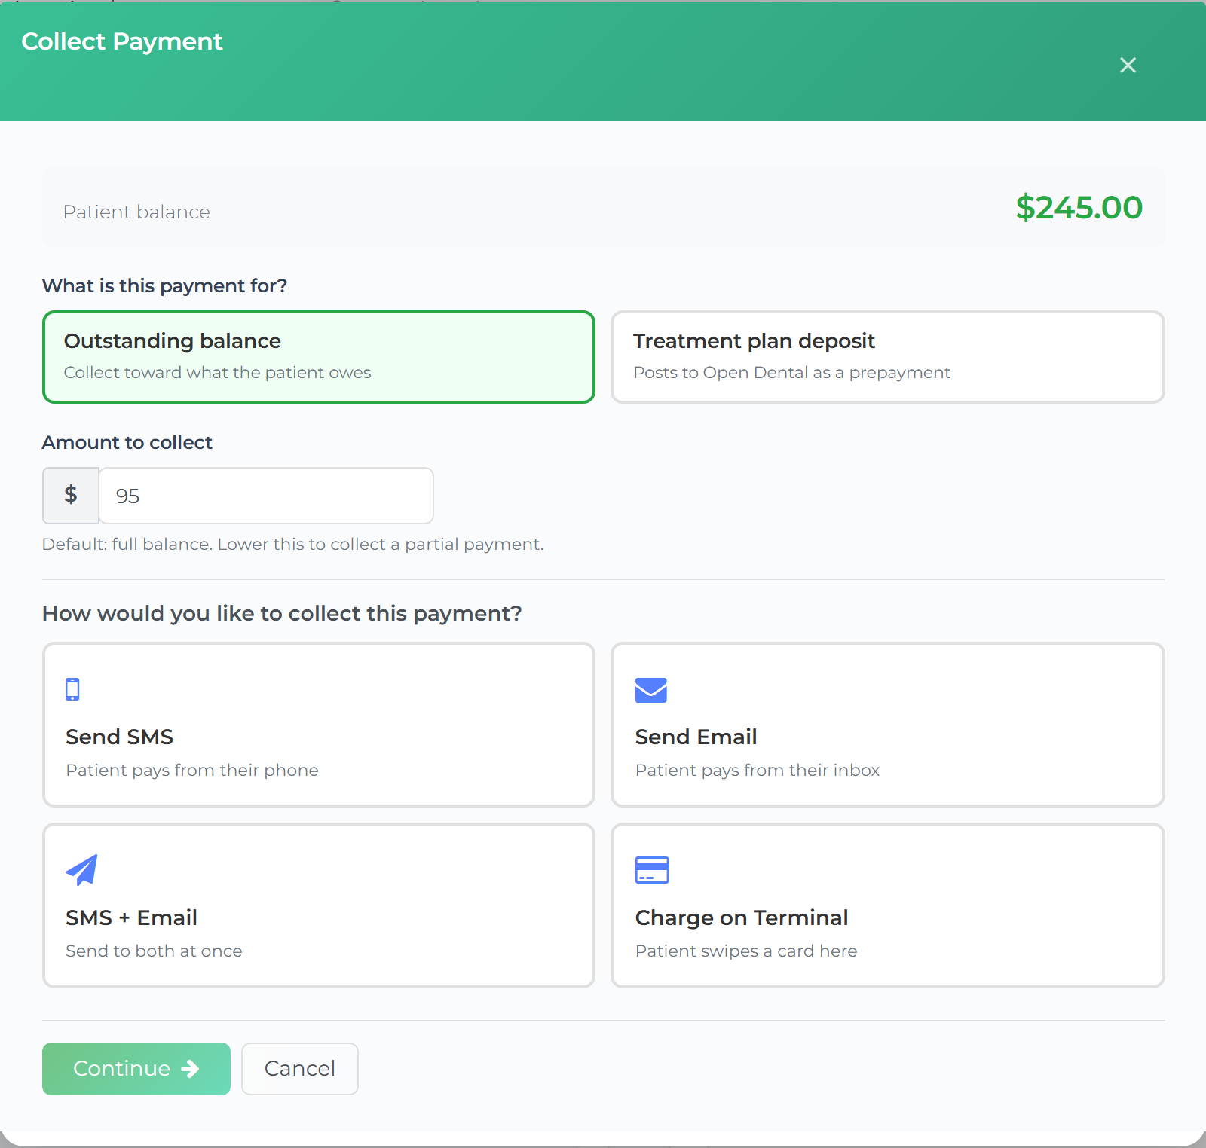
Task: Select the Send Email method card
Action: [x=888, y=725]
